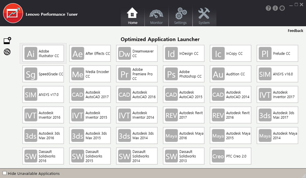This screenshot has height=178, width=306.
Task: Maximize the Performance Tuner window
Action: [x=296, y=4]
